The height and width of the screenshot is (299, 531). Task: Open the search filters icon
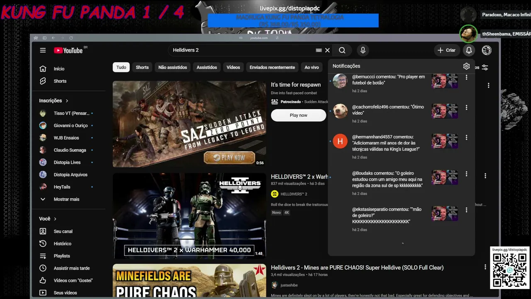point(485,67)
